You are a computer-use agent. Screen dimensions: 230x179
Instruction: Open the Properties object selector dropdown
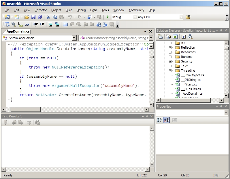pos(226,113)
